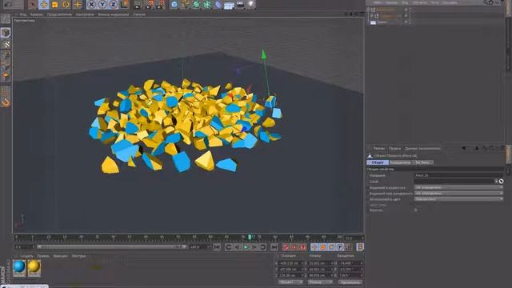Open the Размер size mode dropdown

[320, 282]
